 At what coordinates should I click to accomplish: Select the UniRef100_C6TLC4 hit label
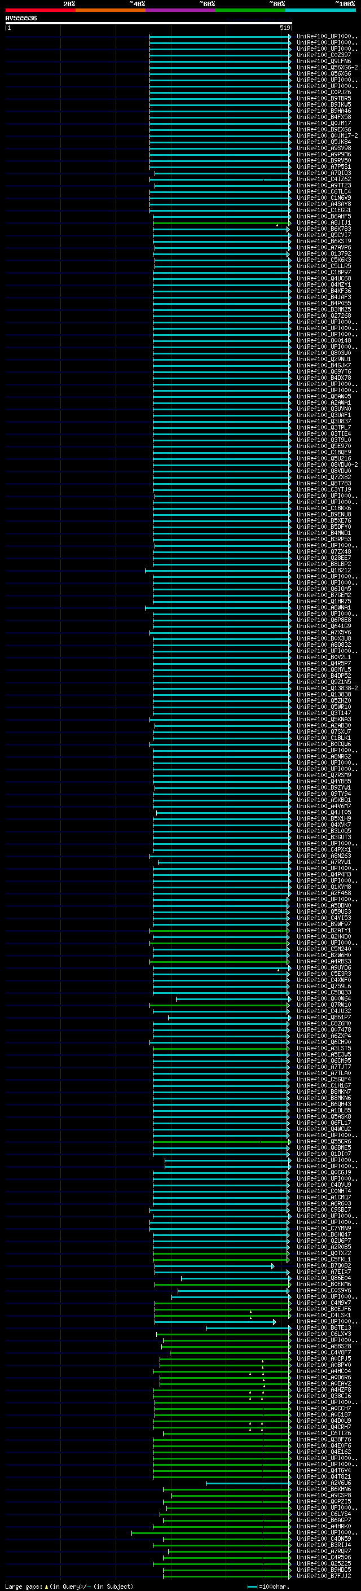coord(324,192)
